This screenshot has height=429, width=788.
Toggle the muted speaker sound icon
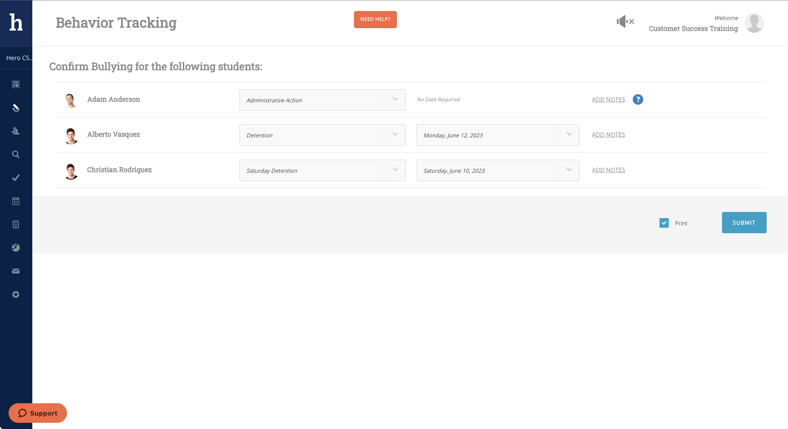point(625,22)
